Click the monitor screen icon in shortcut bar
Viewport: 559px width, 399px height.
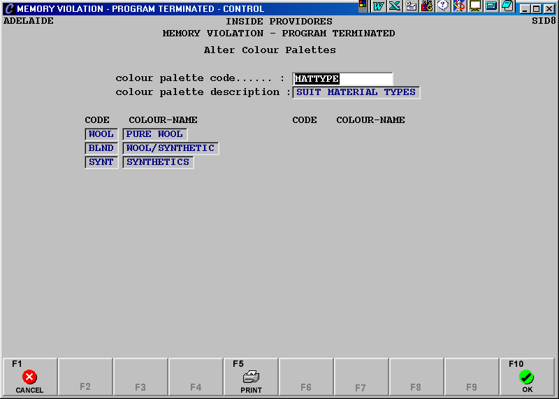[475, 6]
